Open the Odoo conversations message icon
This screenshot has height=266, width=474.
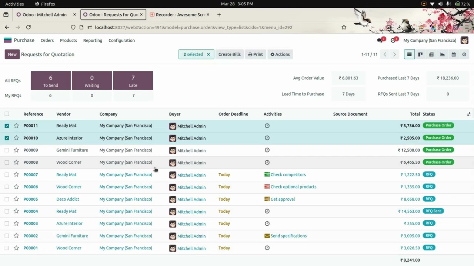coord(380,40)
